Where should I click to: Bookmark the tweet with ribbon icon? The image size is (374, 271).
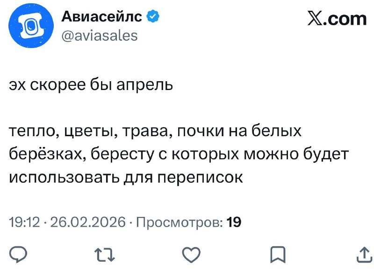pyautogui.click(x=277, y=253)
